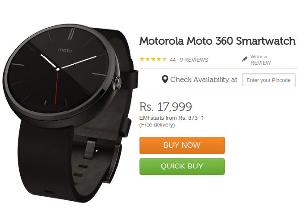298x223 pixels.
Task: Click the Rs. 17,999 price
Action: (165, 107)
